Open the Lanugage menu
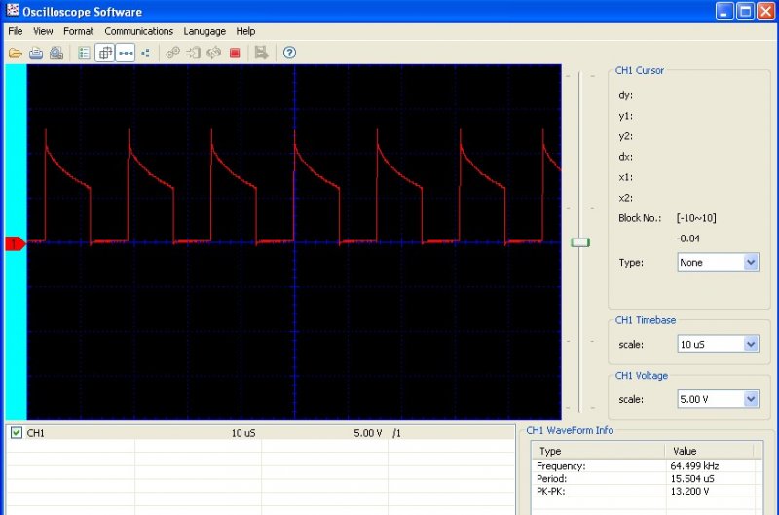Image resolution: width=779 pixels, height=515 pixels. pos(204,31)
